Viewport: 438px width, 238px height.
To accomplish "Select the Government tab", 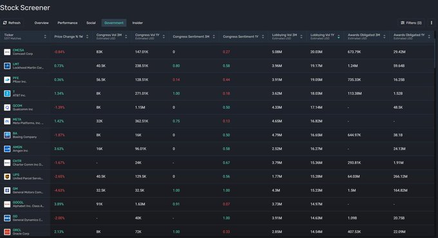I will 114,23.
